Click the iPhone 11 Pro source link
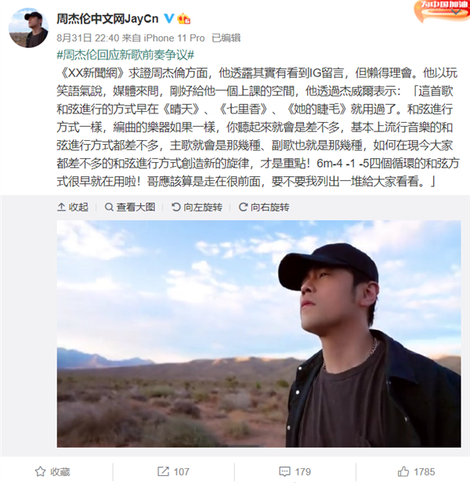Screen dimensions: 470x483 coord(174,38)
